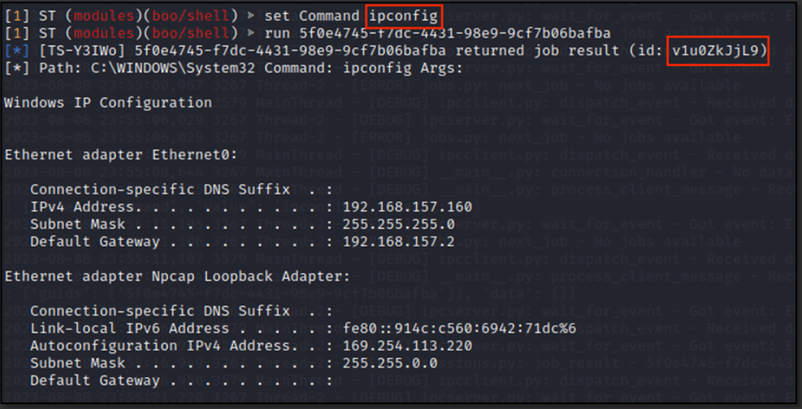Click the default gateway 192.168.157.2

click(394, 242)
